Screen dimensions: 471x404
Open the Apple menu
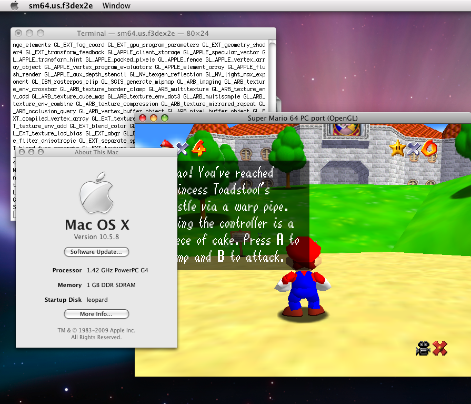[14, 5]
